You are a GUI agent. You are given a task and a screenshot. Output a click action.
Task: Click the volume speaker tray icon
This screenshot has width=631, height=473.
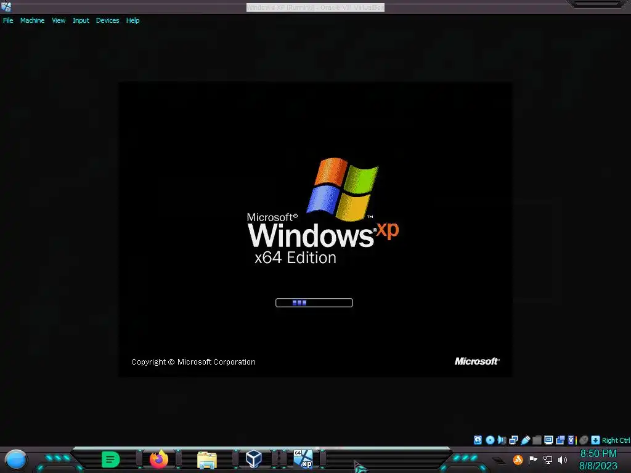point(563,459)
